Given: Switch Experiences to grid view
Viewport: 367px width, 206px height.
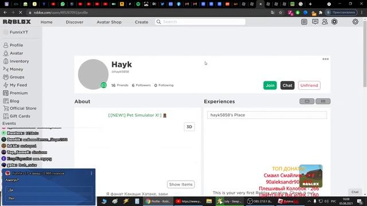Looking at the screenshot, I should coord(323,101).
